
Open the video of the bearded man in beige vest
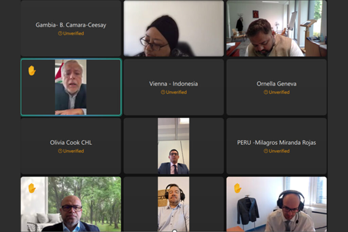[277, 29]
